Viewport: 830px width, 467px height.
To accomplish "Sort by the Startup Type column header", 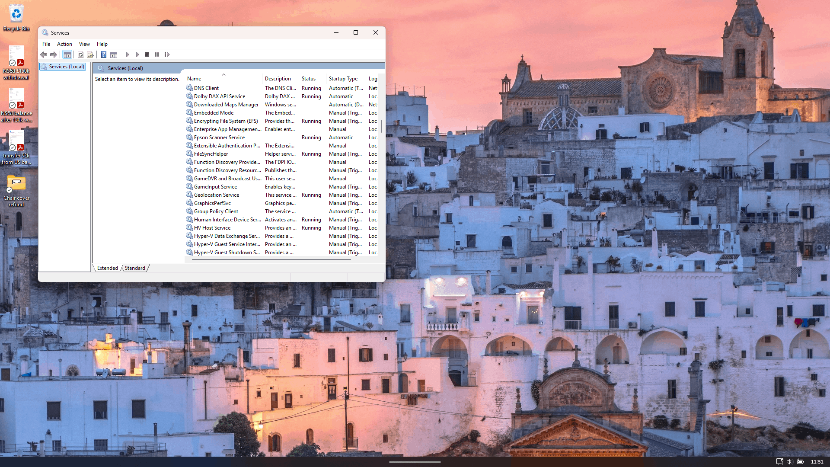I will 346,79.
